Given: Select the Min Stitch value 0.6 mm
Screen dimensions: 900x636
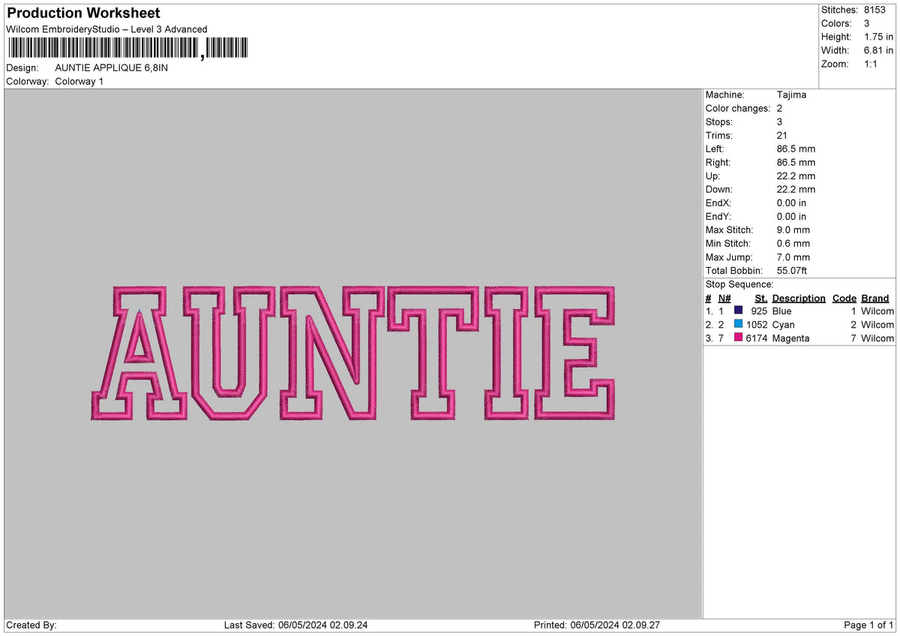Looking at the screenshot, I should [x=793, y=243].
